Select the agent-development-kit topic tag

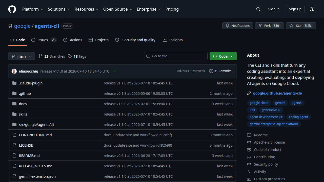[x=266, y=117]
